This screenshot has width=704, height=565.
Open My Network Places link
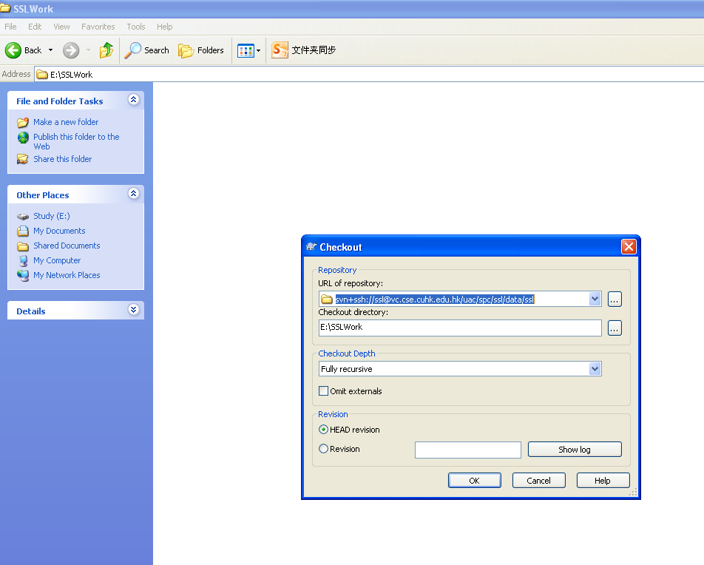click(x=67, y=275)
